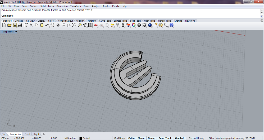
Task: Toggle Ortho mode in status bar
Action: tap(131, 138)
